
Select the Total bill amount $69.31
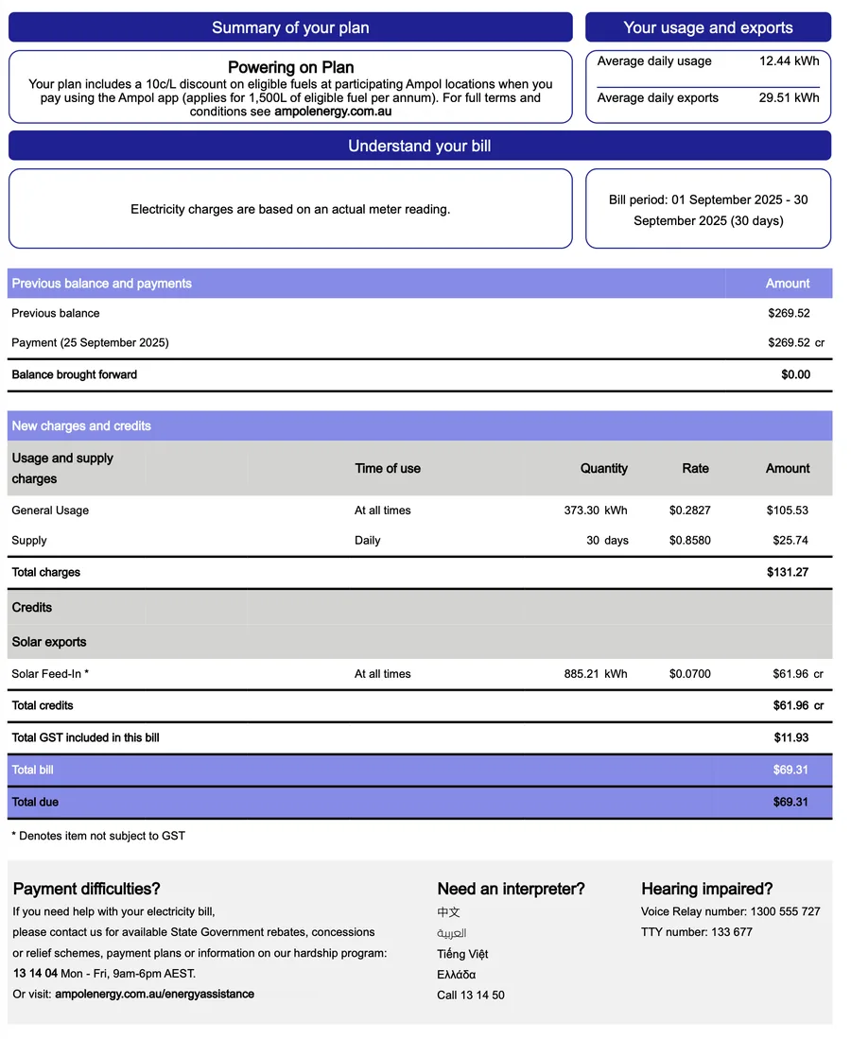[x=790, y=770]
